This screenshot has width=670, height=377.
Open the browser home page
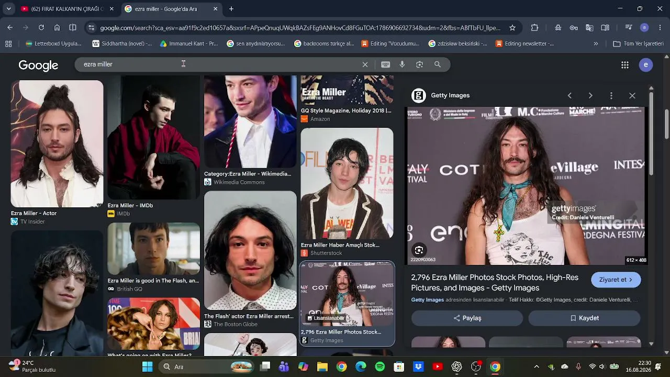[x=57, y=28]
